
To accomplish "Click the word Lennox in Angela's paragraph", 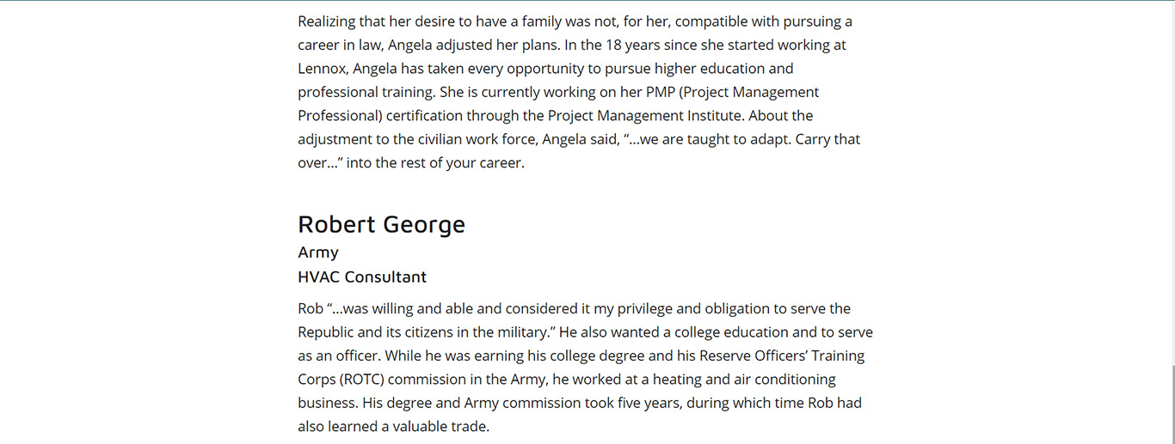I will point(323,68).
